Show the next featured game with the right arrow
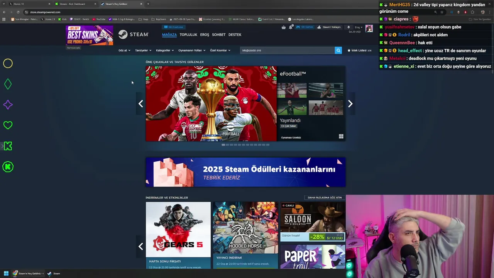Screen dimensions: 494x278 click(x=350, y=103)
